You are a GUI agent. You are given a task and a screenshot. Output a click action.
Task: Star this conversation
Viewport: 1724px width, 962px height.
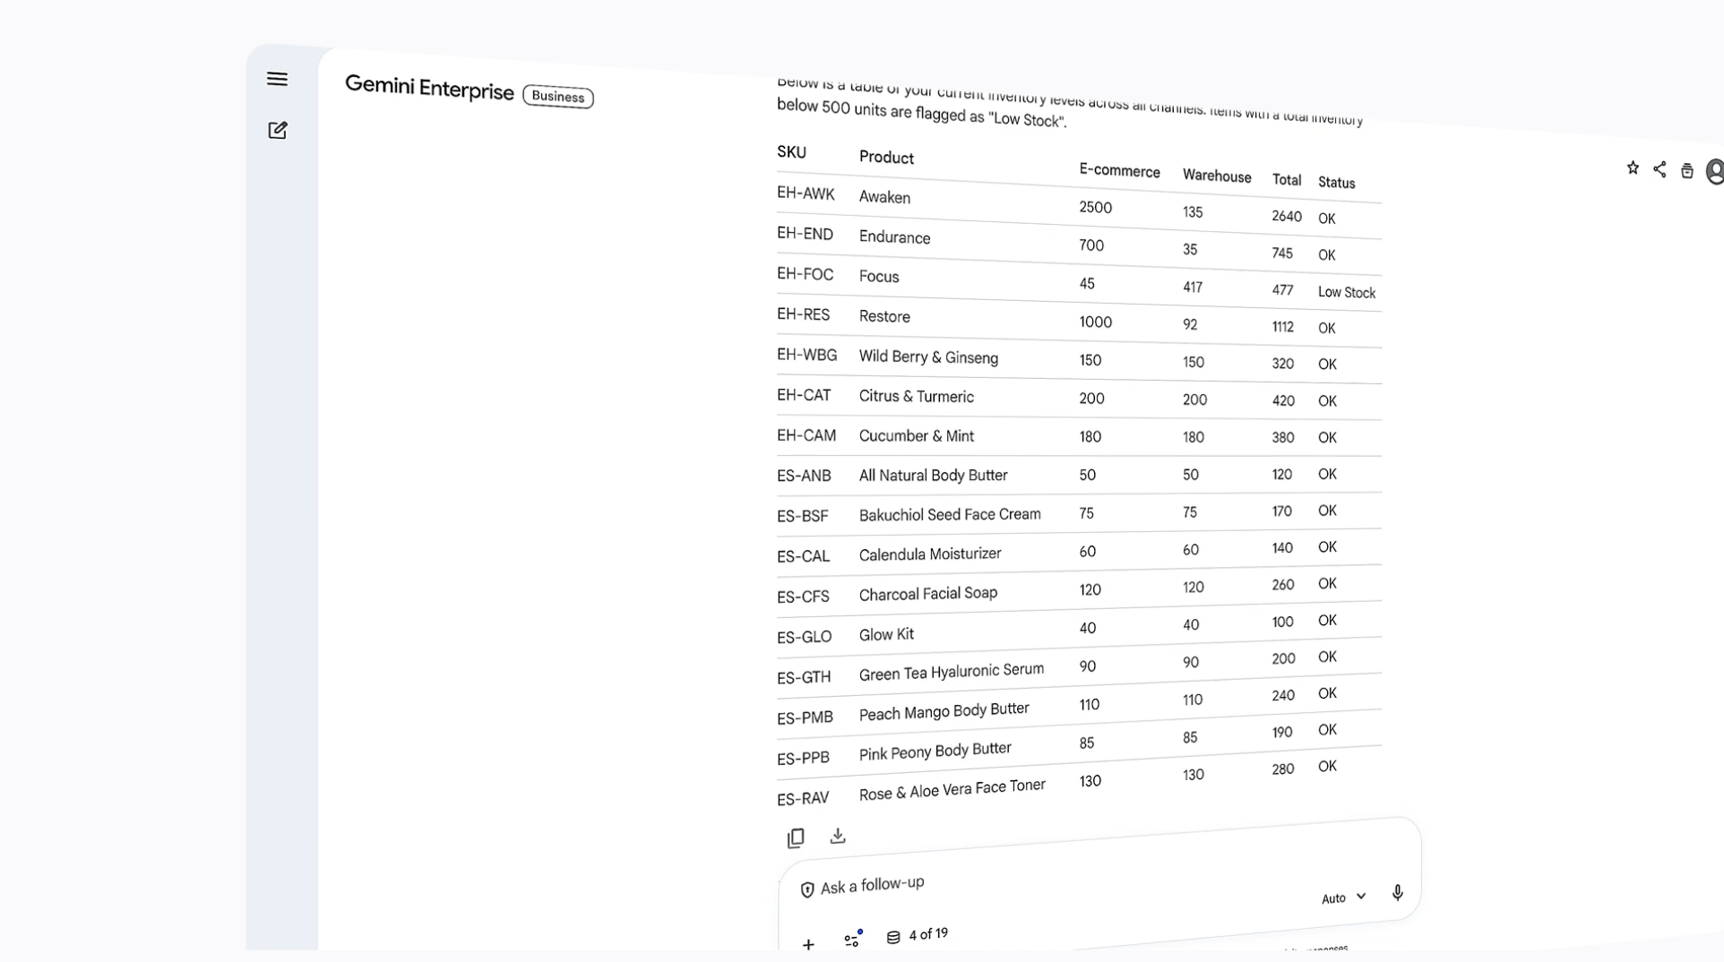[x=1633, y=167]
